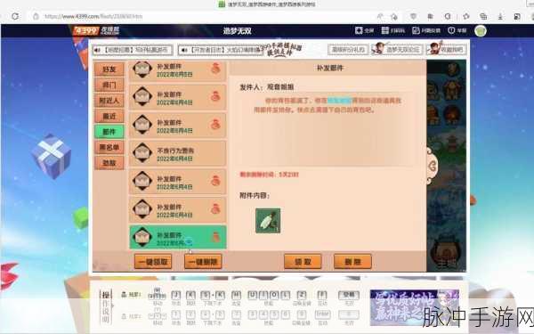Image resolution: width=534 pixels, height=334 pixels.
Task: Reload the page with the browser refresh icon
Action: click(15, 16)
